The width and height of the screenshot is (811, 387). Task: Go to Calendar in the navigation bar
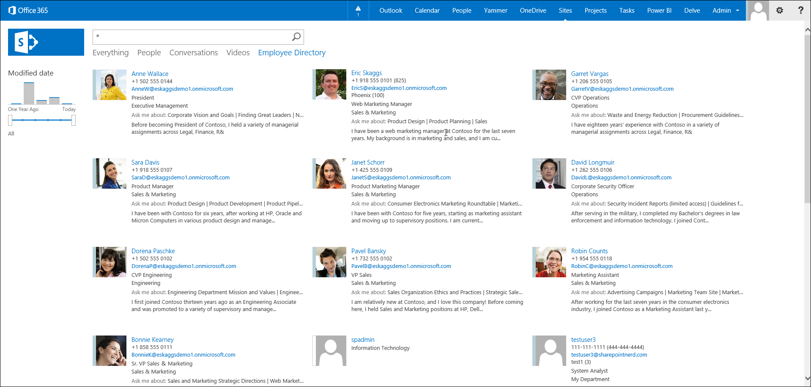427,10
